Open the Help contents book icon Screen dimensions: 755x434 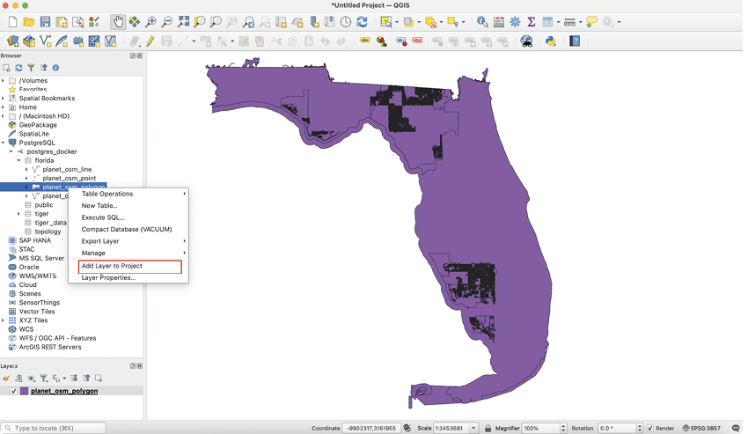(x=575, y=41)
